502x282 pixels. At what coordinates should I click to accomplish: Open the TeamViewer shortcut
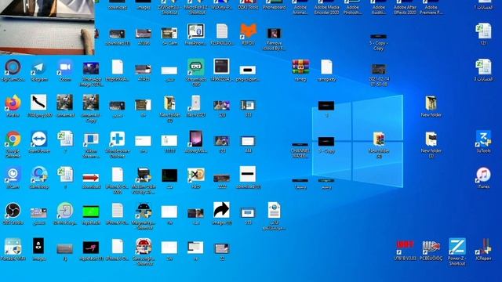pyautogui.click(x=39, y=139)
